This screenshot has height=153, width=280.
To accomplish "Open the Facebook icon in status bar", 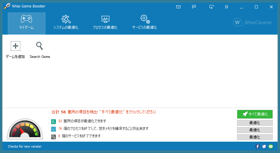I will pos(257,146).
